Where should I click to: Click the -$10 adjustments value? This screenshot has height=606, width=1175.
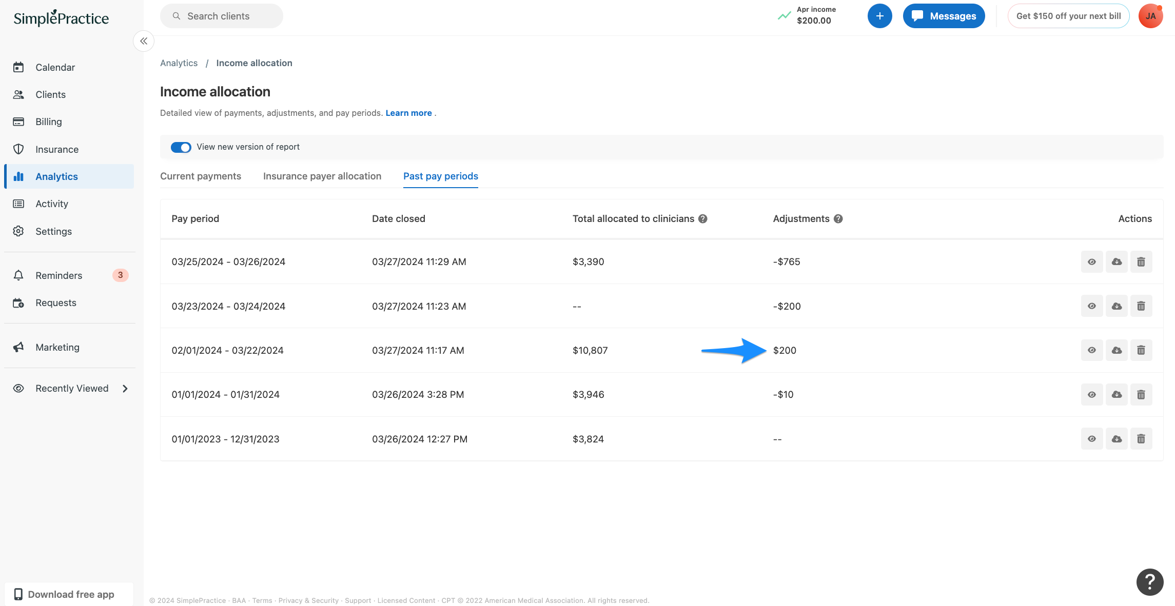click(x=783, y=395)
